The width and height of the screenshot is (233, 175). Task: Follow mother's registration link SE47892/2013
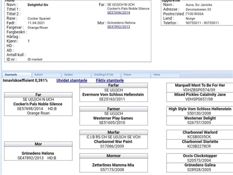(118, 27)
